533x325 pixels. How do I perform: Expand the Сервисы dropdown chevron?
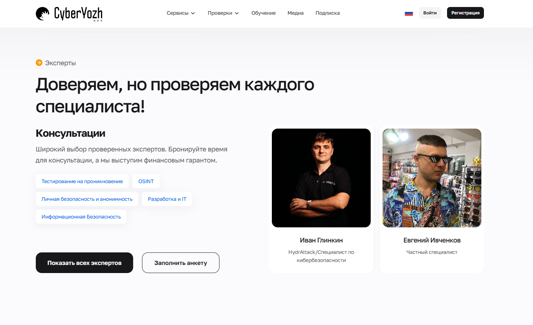coord(193,13)
